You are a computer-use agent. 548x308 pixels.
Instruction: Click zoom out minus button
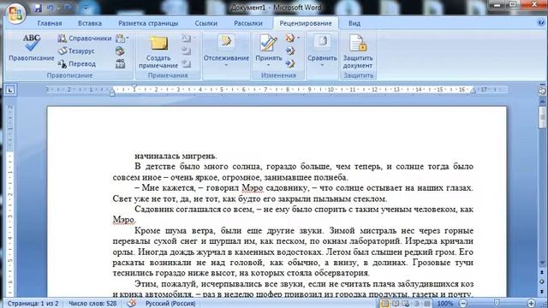tap(462, 304)
